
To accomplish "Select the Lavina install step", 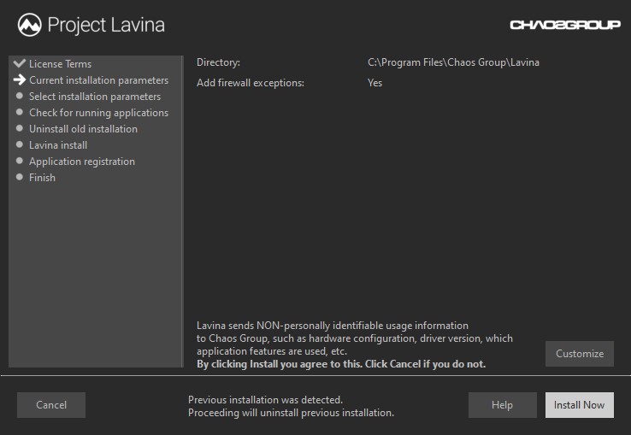I will tap(58, 145).
